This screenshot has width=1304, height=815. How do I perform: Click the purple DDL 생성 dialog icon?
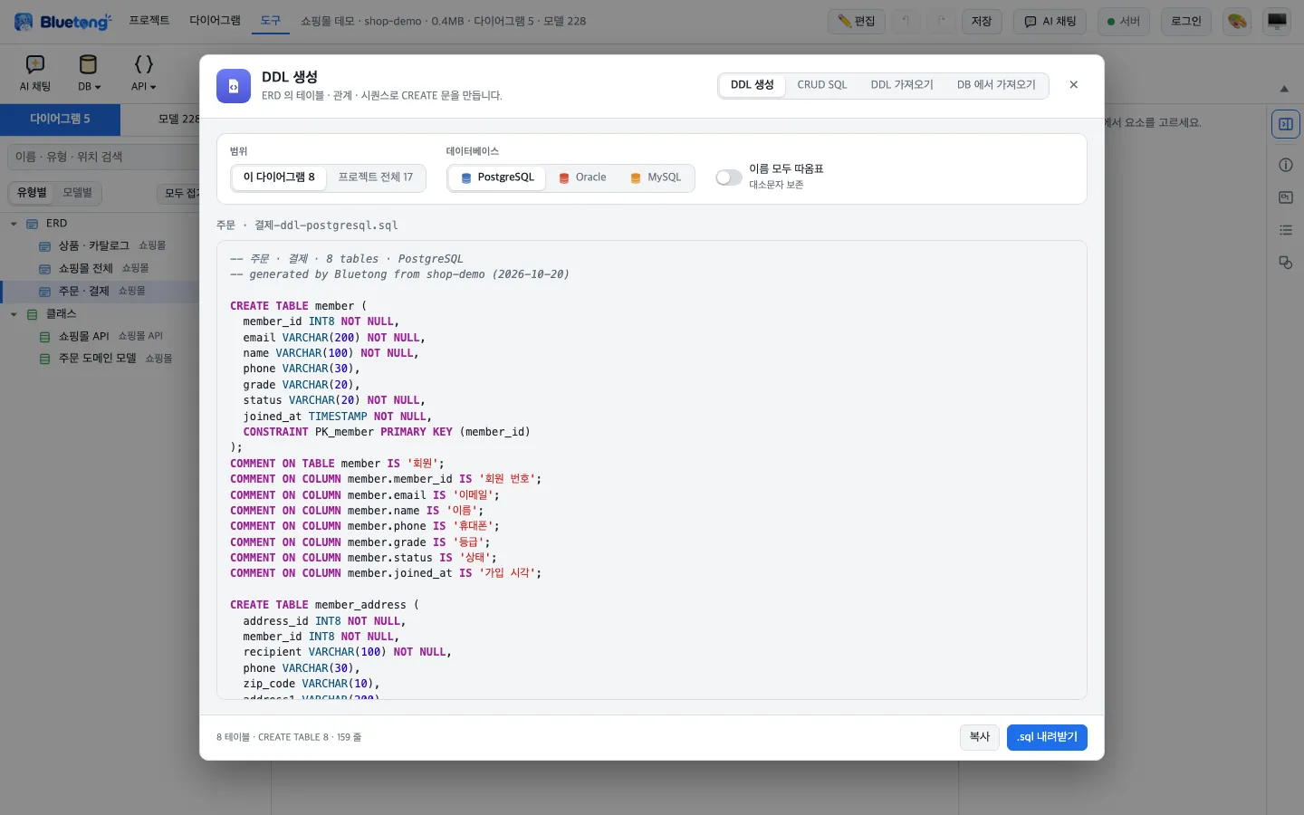[234, 86]
